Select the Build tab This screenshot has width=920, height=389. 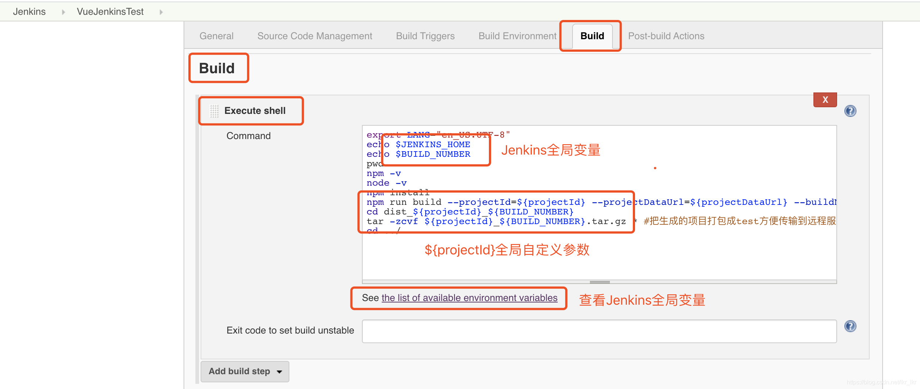pos(592,36)
